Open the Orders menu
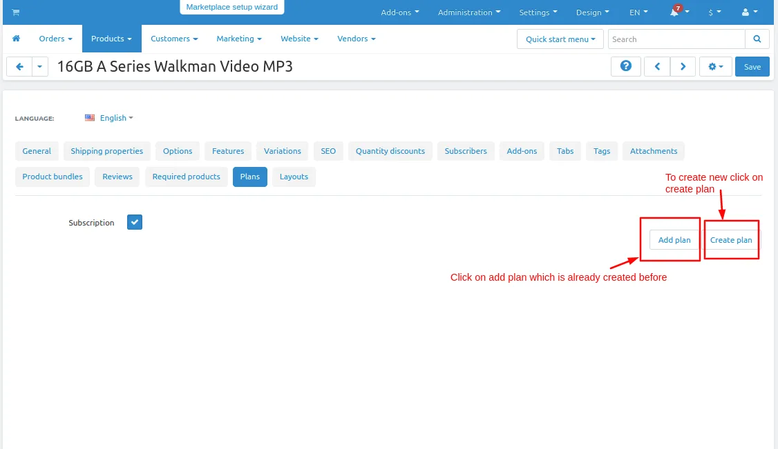 (x=55, y=39)
